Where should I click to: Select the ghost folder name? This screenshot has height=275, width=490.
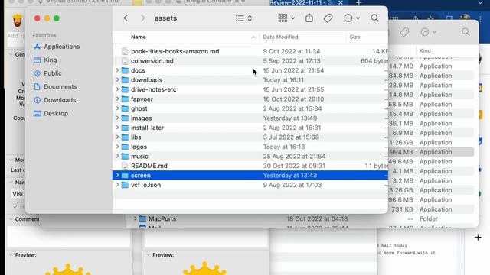(x=139, y=108)
